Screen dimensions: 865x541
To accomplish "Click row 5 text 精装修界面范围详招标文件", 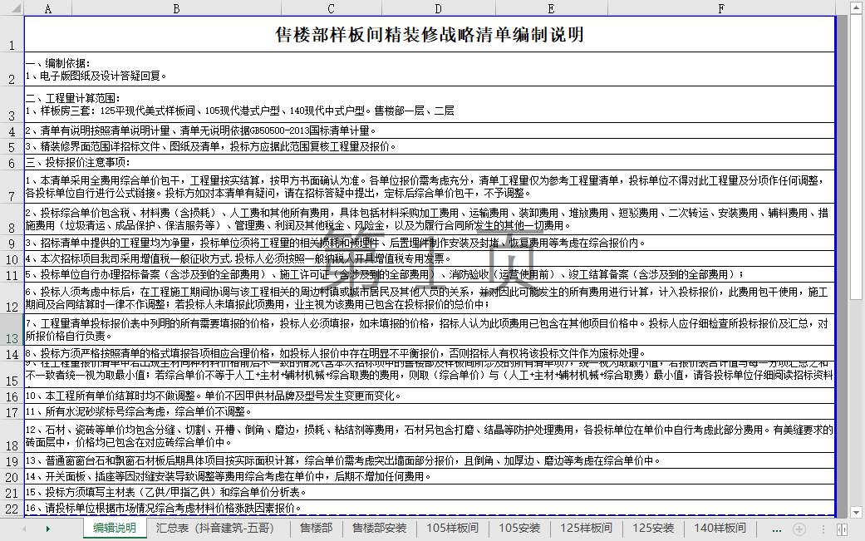I will click(x=211, y=147).
